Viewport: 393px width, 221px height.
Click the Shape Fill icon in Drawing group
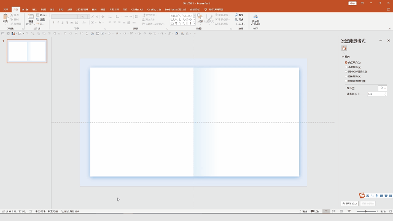pyautogui.click(x=217, y=15)
